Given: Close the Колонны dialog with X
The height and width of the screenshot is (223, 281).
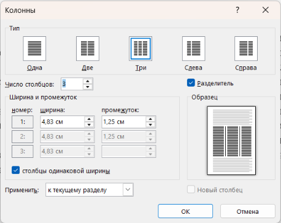Looking at the screenshot, I should [x=266, y=10].
